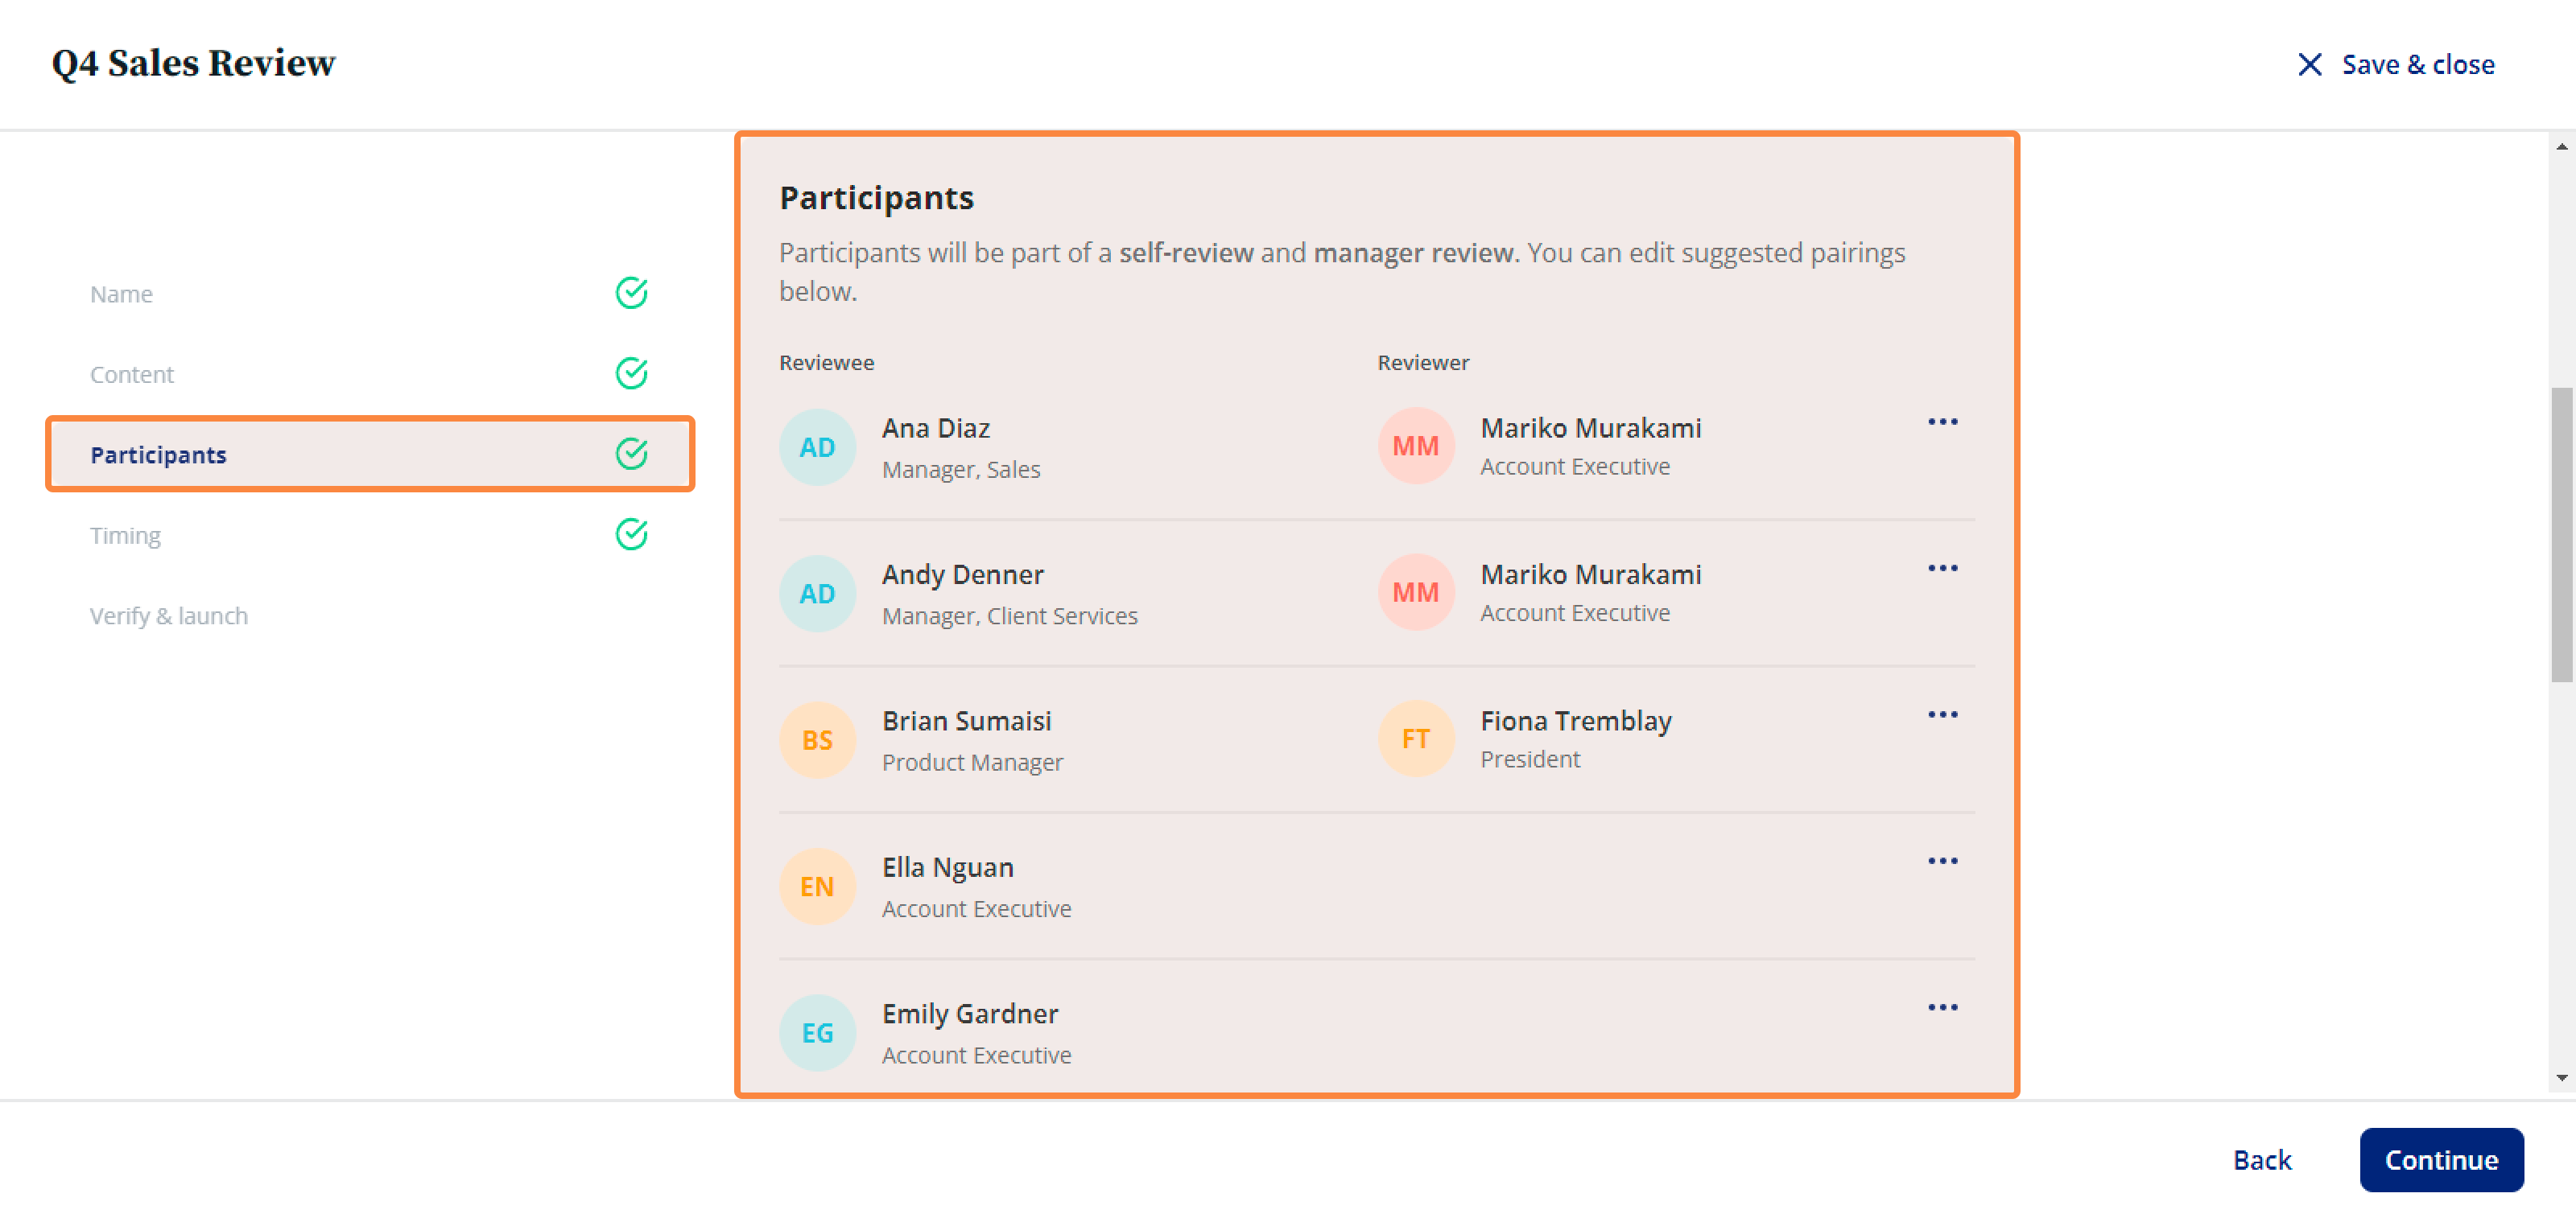Image resolution: width=2576 pixels, height=1218 pixels.
Task: Click the Back link
Action: click(x=2262, y=1160)
